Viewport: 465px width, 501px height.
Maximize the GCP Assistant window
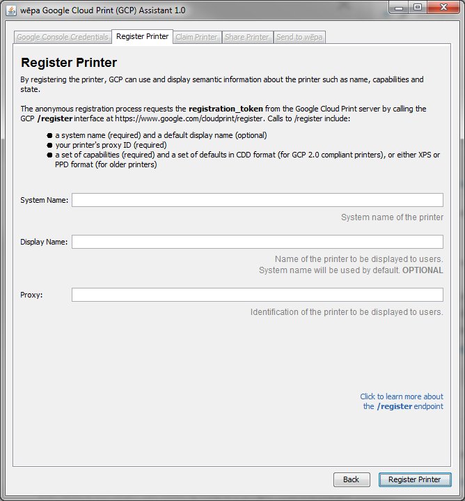pyautogui.click(x=418, y=8)
